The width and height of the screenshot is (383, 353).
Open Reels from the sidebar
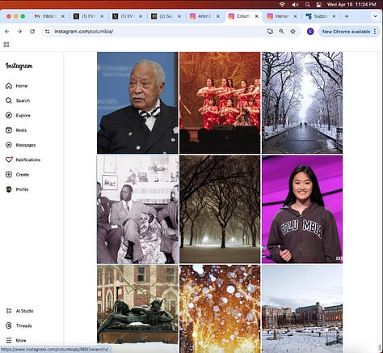(x=16, y=130)
